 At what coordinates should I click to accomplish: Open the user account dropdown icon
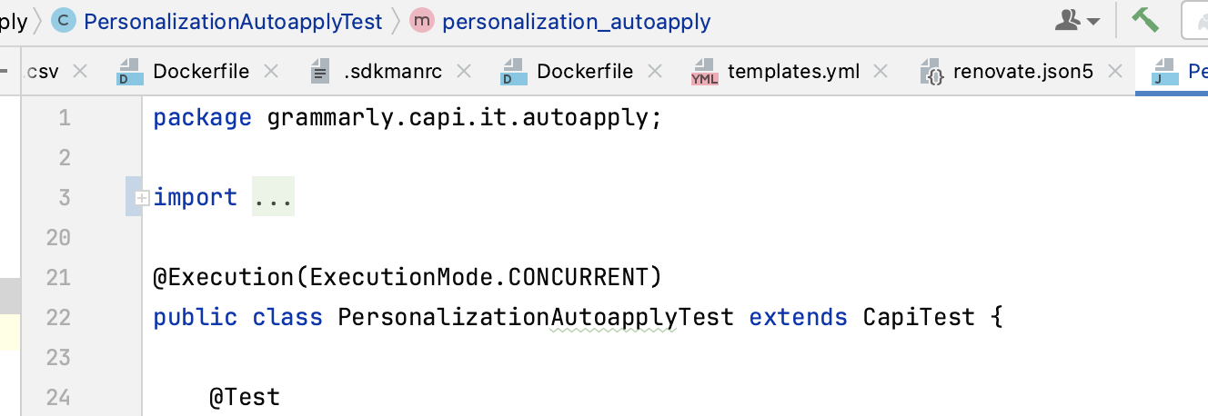1077,20
